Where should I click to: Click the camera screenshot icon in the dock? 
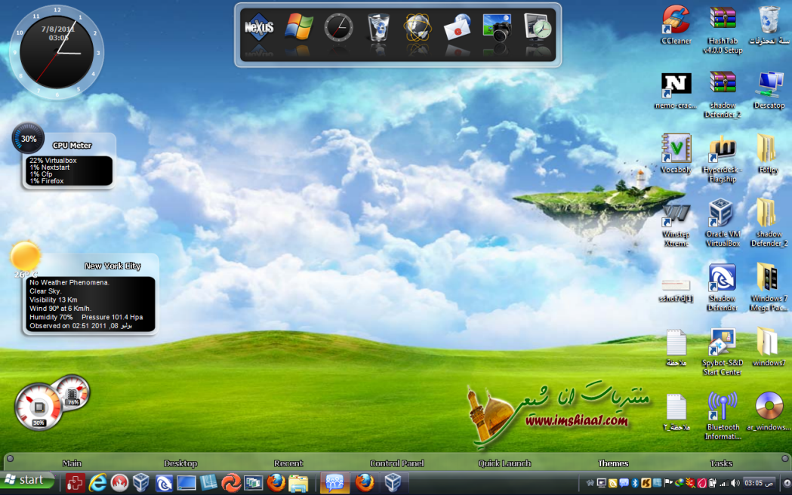(x=497, y=27)
